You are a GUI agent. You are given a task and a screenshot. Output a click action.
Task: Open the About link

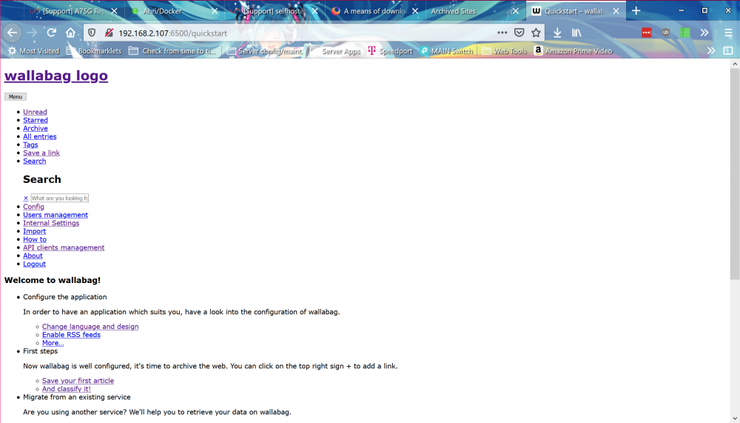pos(33,256)
